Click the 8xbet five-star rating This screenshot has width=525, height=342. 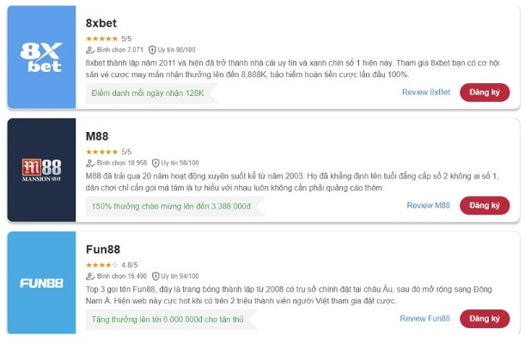pyautogui.click(x=101, y=39)
